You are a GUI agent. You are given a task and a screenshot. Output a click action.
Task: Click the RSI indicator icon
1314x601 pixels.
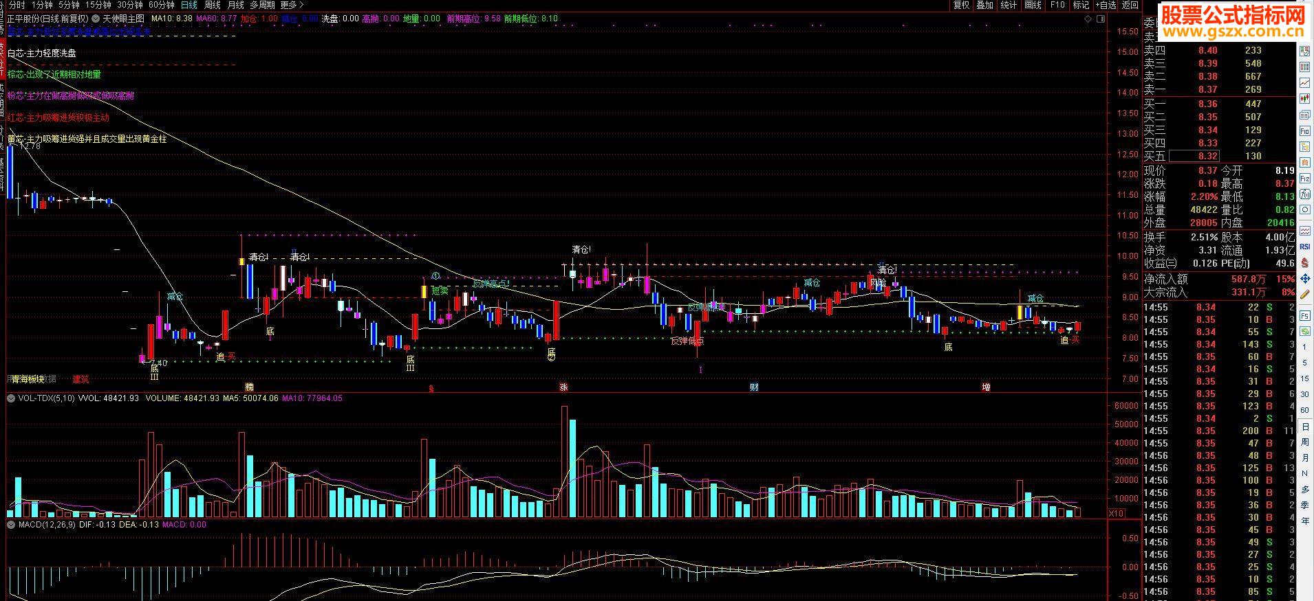pos(1305,247)
